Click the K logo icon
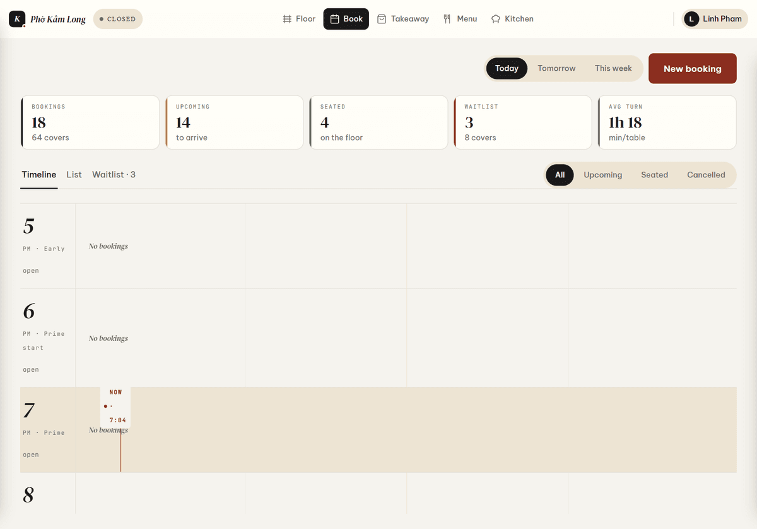This screenshot has height=529, width=757. [17, 19]
